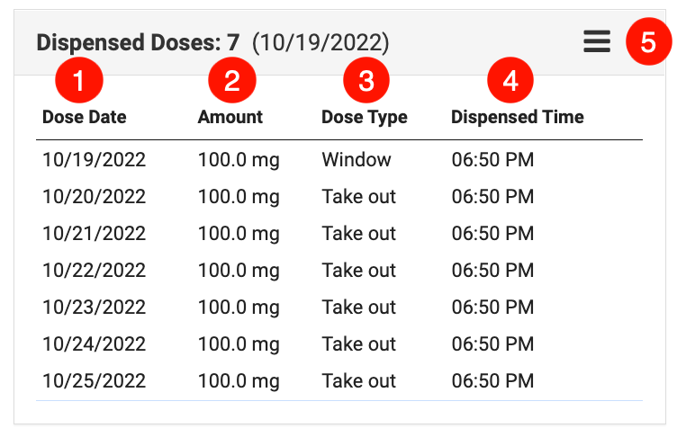
Task: Select the 10/20/2022 dose date cell
Action: pos(94,197)
